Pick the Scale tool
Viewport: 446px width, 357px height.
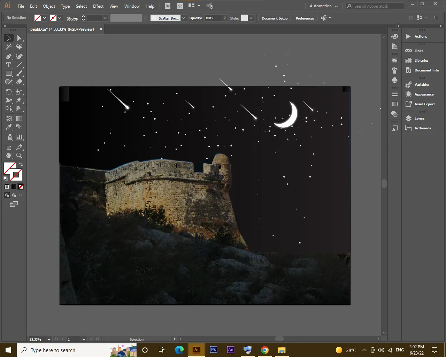click(20, 92)
